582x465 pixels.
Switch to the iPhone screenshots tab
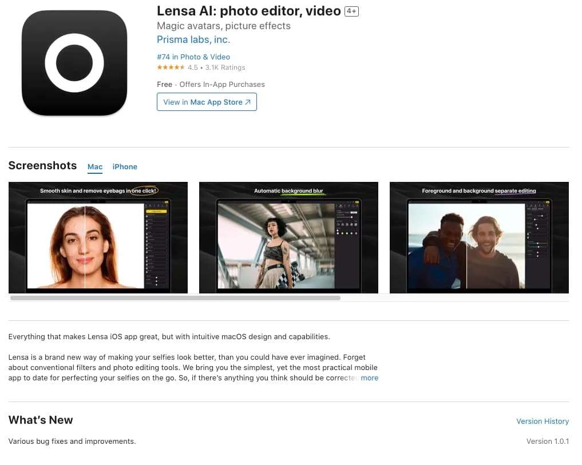click(x=125, y=167)
